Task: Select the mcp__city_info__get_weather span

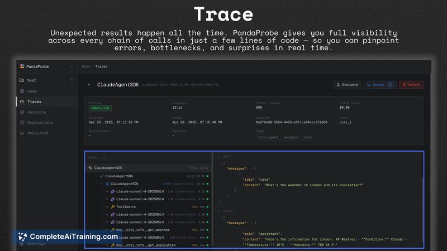Action: [x=148, y=230]
